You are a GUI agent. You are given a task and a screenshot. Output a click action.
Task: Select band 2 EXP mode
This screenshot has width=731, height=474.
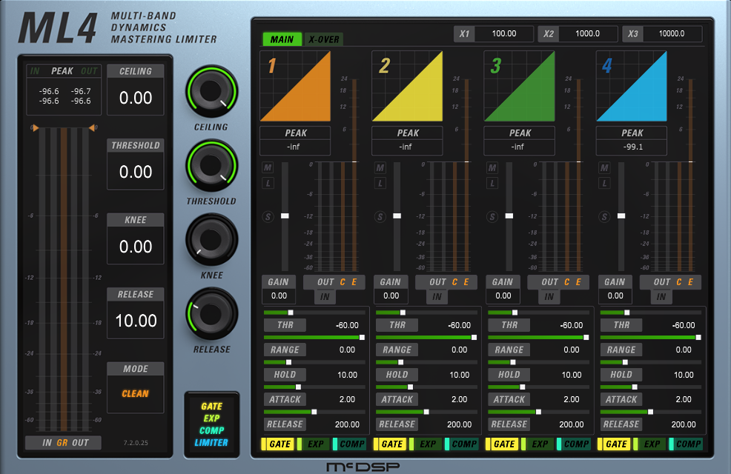[x=425, y=444]
